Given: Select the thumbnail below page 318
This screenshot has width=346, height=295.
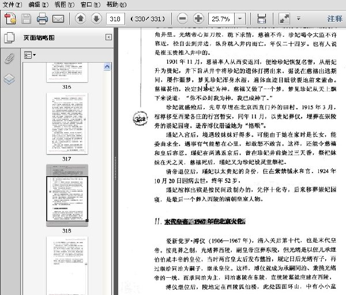Looking at the screenshot, I should 67,266.
